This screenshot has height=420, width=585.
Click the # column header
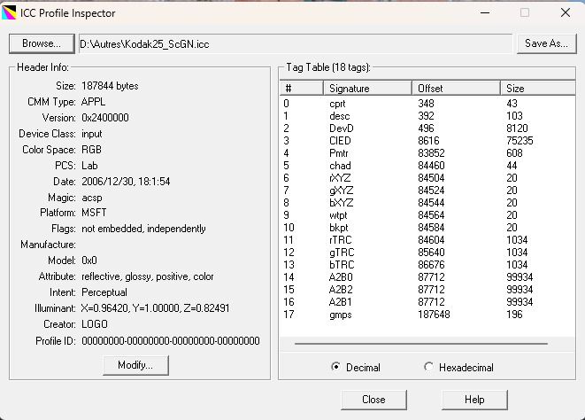300,89
